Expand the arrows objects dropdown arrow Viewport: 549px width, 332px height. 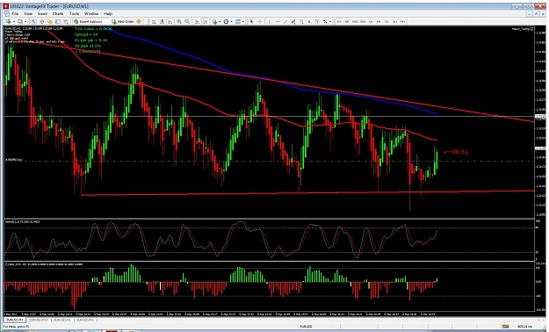(330, 21)
